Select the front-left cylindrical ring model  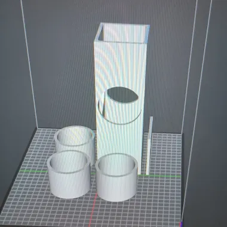pyautogui.click(x=69, y=174)
